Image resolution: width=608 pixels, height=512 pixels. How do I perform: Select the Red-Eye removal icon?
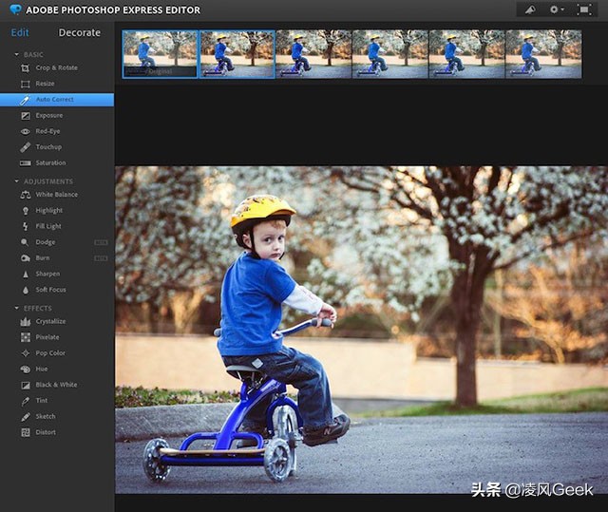26,131
